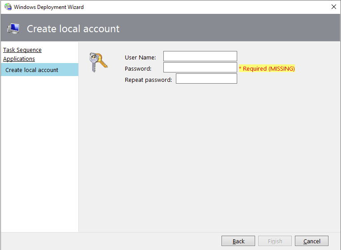Go to the Task Sequence step

pos(22,50)
